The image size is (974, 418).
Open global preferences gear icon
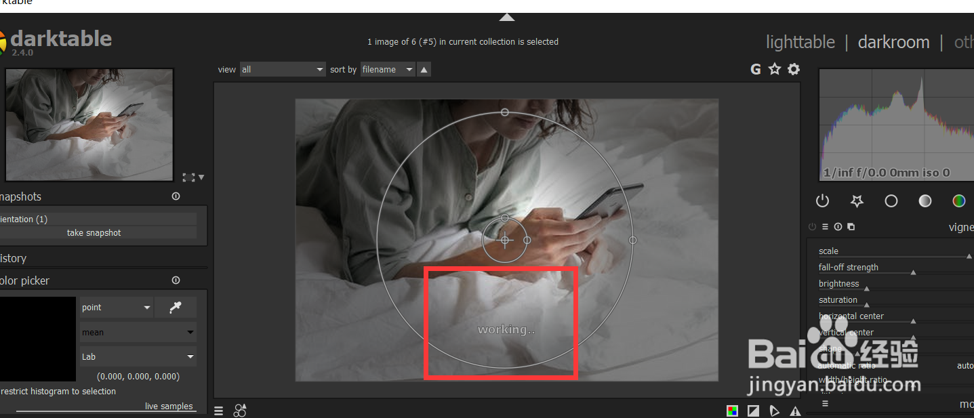point(794,69)
